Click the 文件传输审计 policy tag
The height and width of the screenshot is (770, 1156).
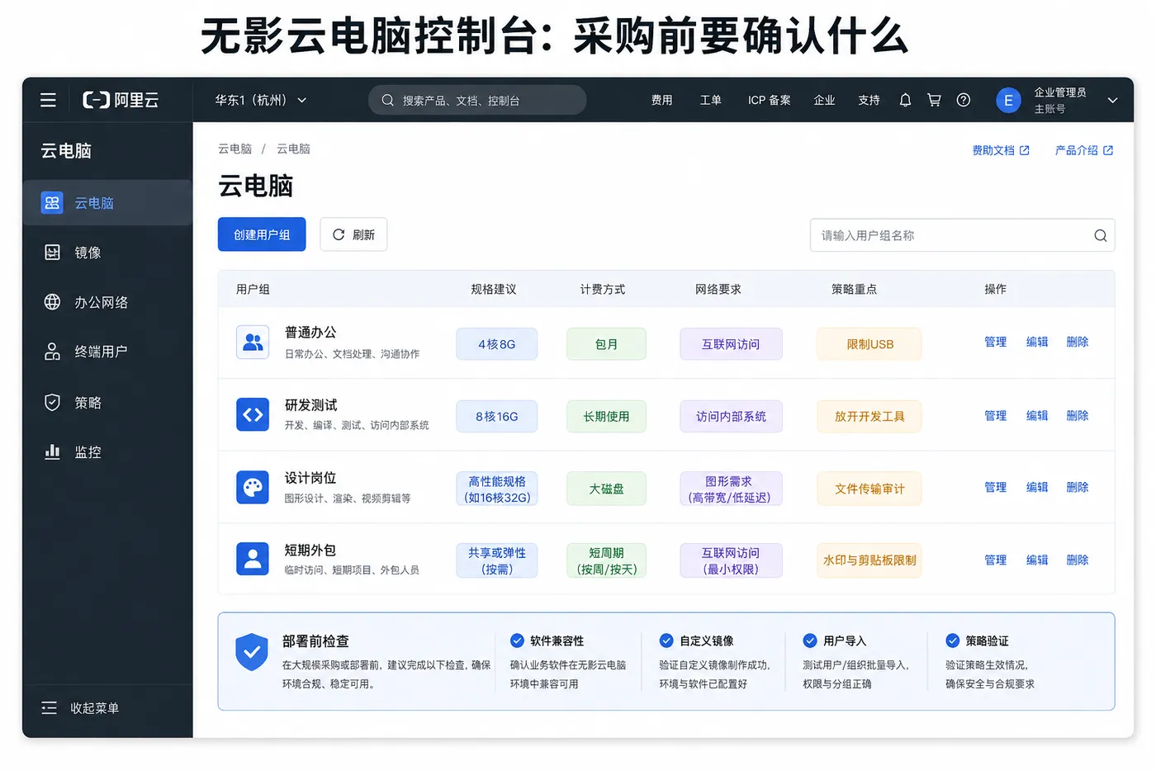[869, 489]
